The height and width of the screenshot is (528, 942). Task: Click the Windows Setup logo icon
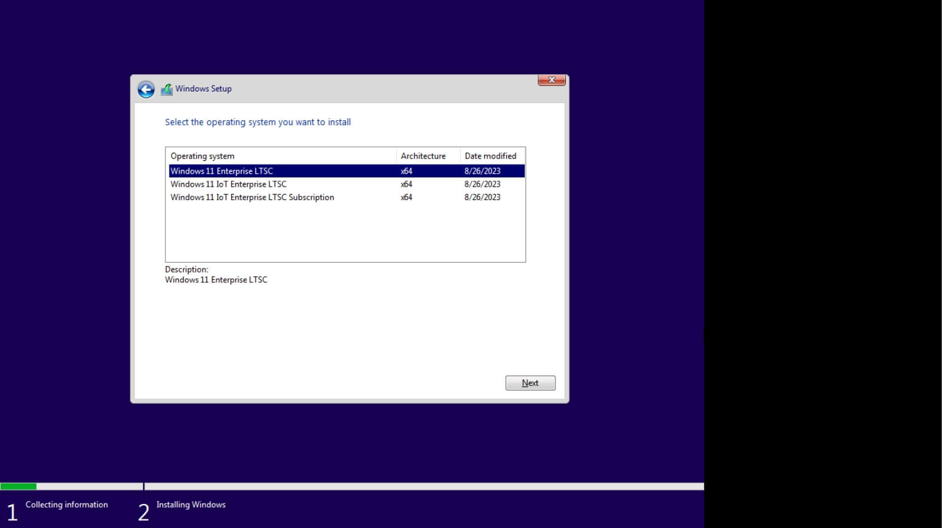pyautogui.click(x=167, y=88)
